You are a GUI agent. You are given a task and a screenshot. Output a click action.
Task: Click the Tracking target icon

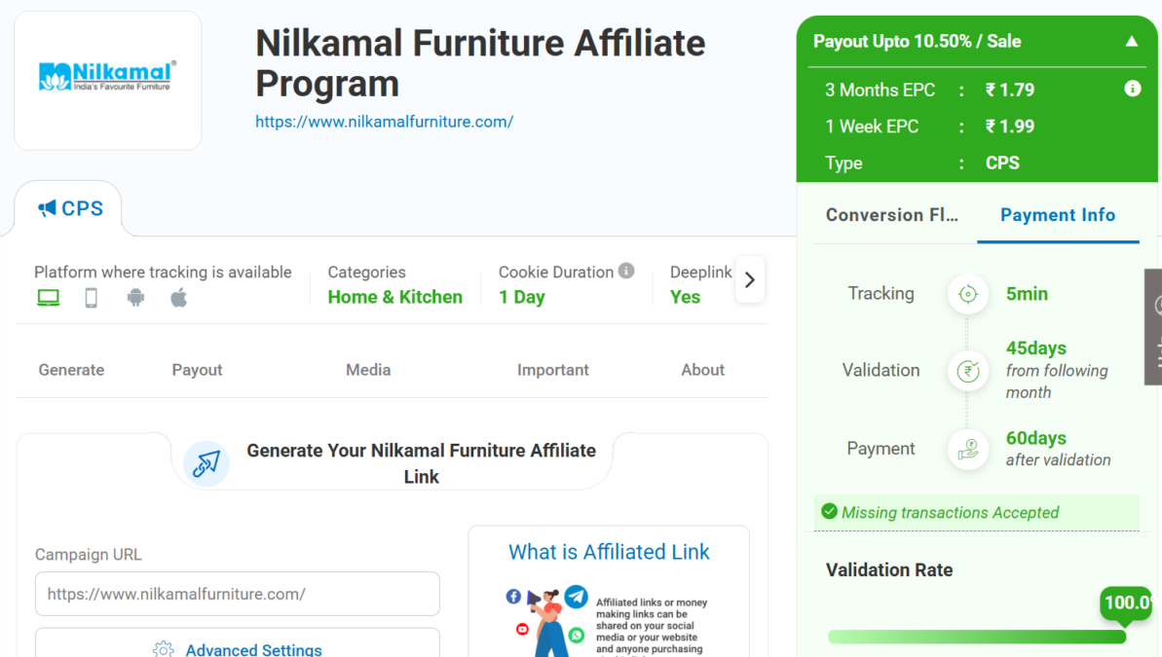(968, 294)
